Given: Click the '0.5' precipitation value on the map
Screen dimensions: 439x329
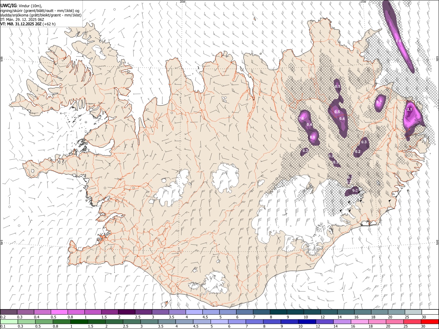Looking at the screenshot, I should pyautogui.click(x=337, y=112).
